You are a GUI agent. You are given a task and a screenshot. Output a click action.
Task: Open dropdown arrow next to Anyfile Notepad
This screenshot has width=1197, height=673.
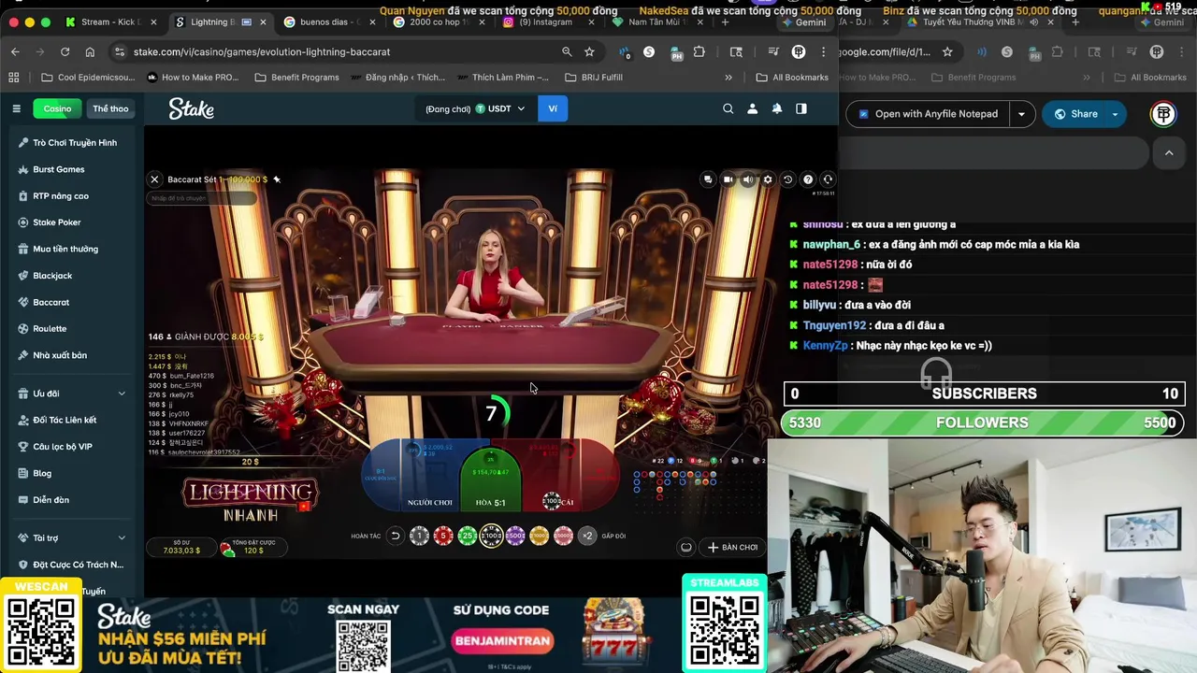pyautogui.click(x=1021, y=114)
